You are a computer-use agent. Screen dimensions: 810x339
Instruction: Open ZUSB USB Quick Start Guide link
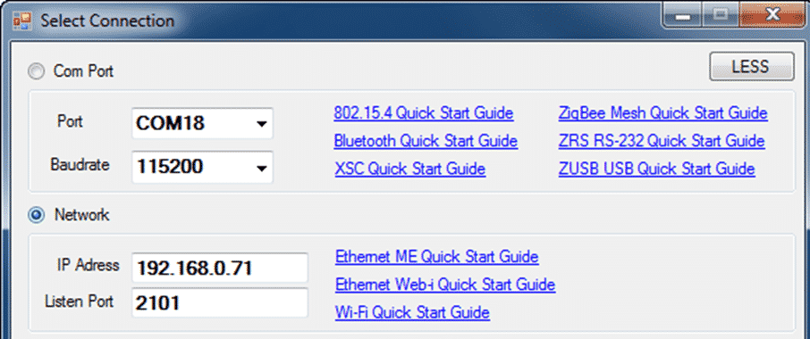(656, 169)
